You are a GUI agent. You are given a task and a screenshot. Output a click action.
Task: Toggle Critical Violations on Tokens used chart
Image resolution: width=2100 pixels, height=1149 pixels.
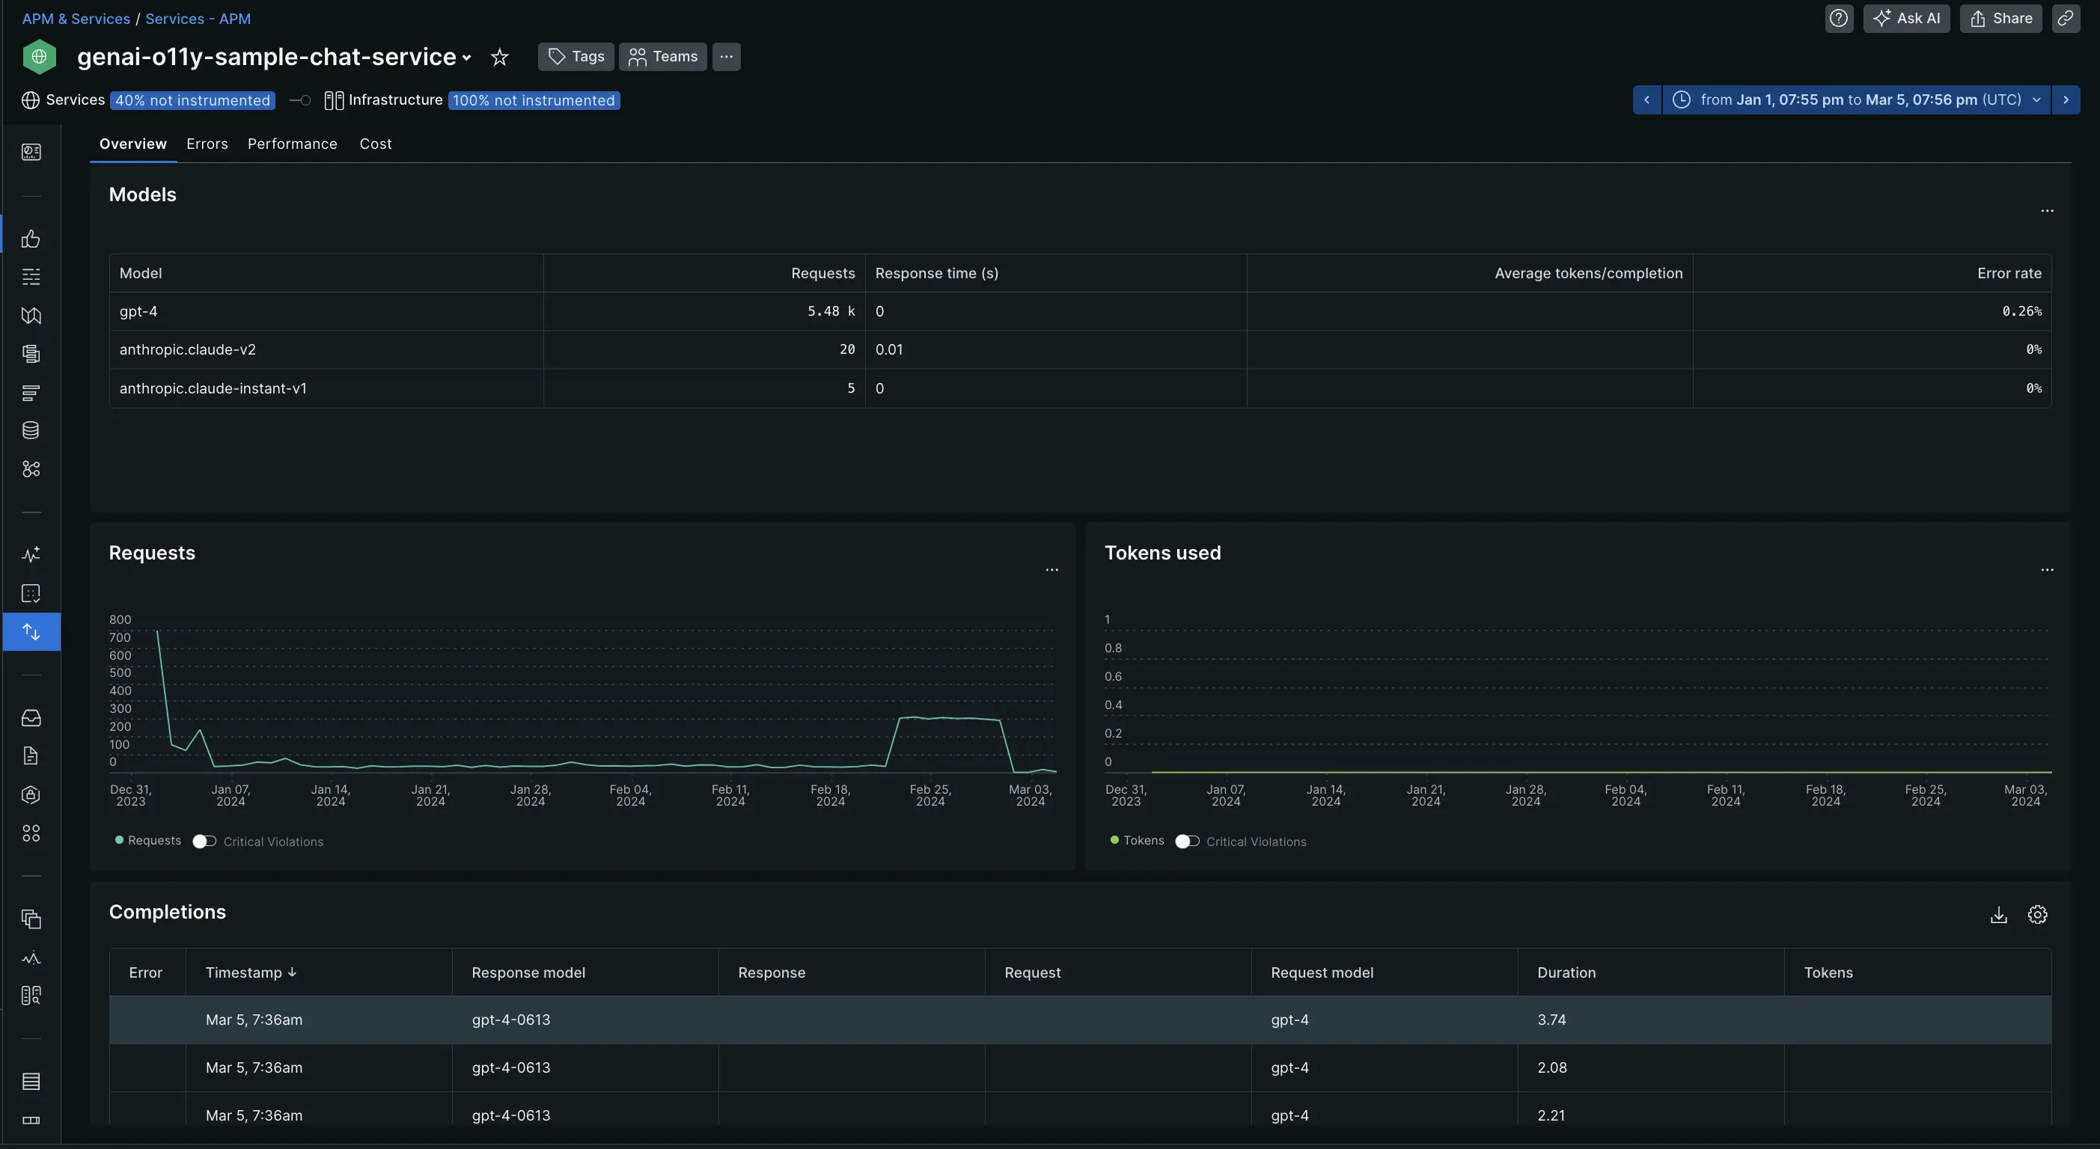(x=1187, y=842)
